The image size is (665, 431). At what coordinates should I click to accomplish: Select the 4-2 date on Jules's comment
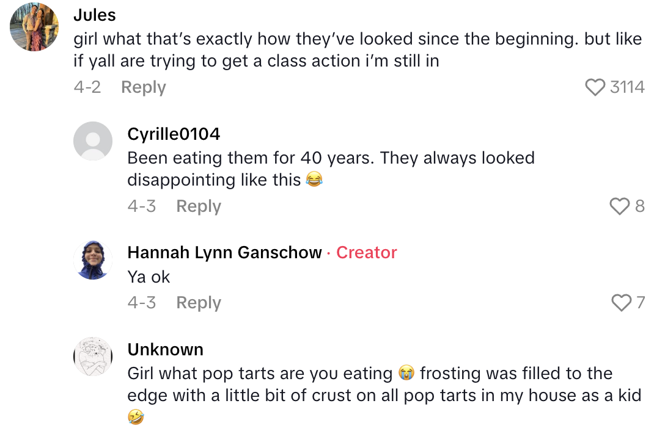[87, 87]
